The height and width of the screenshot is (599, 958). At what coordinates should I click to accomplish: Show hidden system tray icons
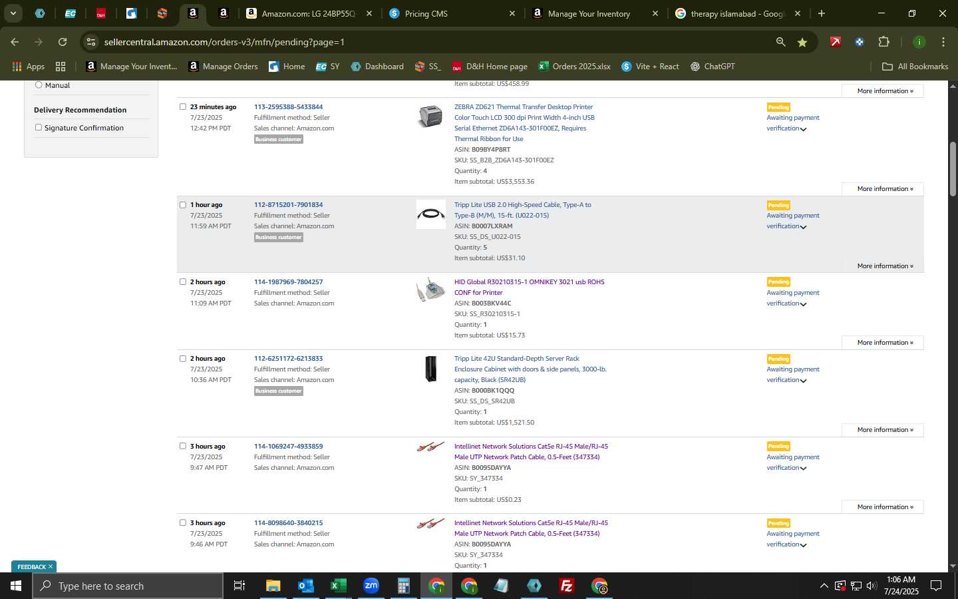pos(824,586)
